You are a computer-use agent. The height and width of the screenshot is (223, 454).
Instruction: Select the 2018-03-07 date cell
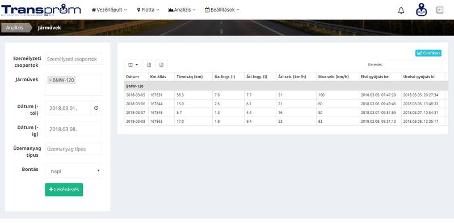point(136,113)
